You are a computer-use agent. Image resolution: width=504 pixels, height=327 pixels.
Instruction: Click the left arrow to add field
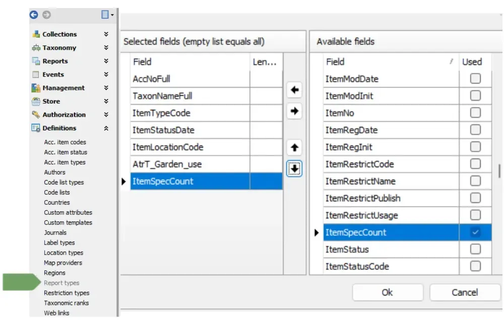click(x=294, y=90)
